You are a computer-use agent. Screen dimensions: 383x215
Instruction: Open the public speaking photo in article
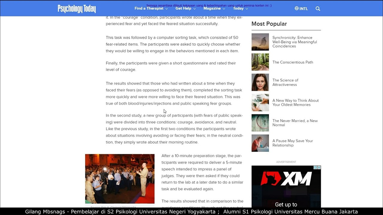[x=120, y=179]
